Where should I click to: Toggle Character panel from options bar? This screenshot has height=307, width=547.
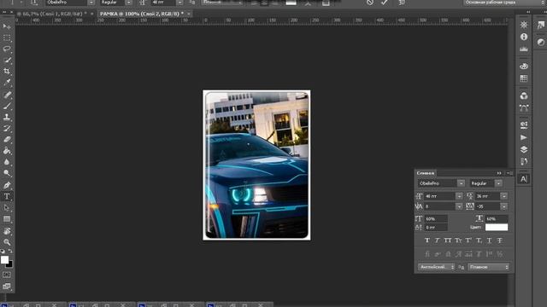(x=326, y=3)
